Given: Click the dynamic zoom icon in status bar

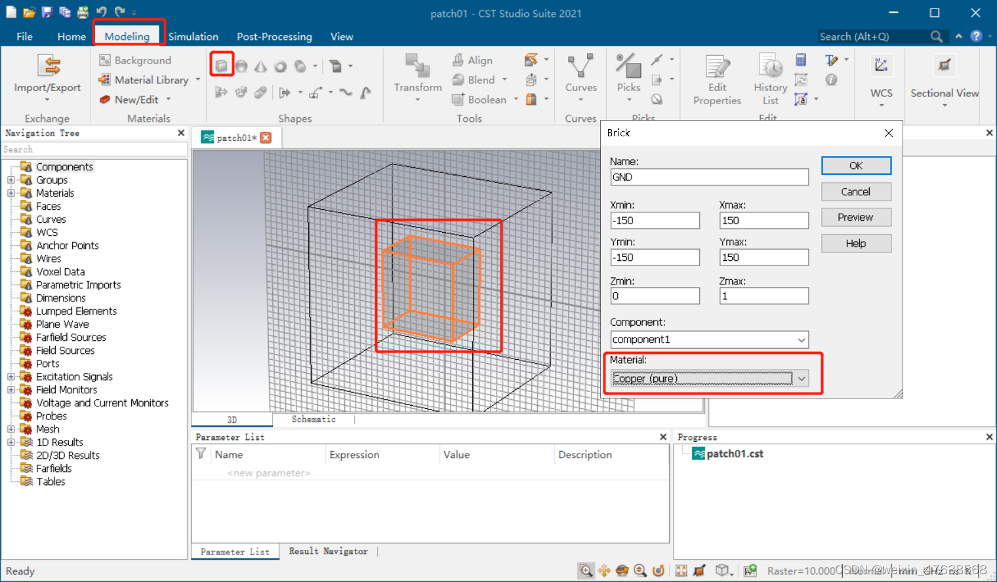Looking at the screenshot, I should [x=640, y=571].
